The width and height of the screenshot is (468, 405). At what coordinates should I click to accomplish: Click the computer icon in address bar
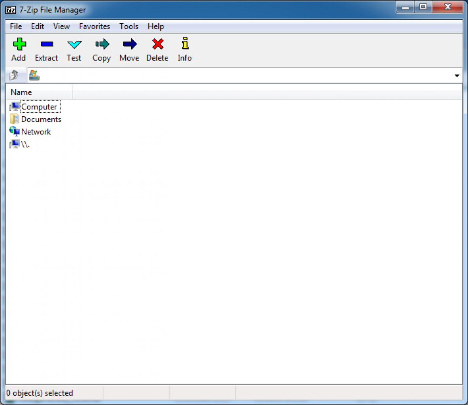34,75
